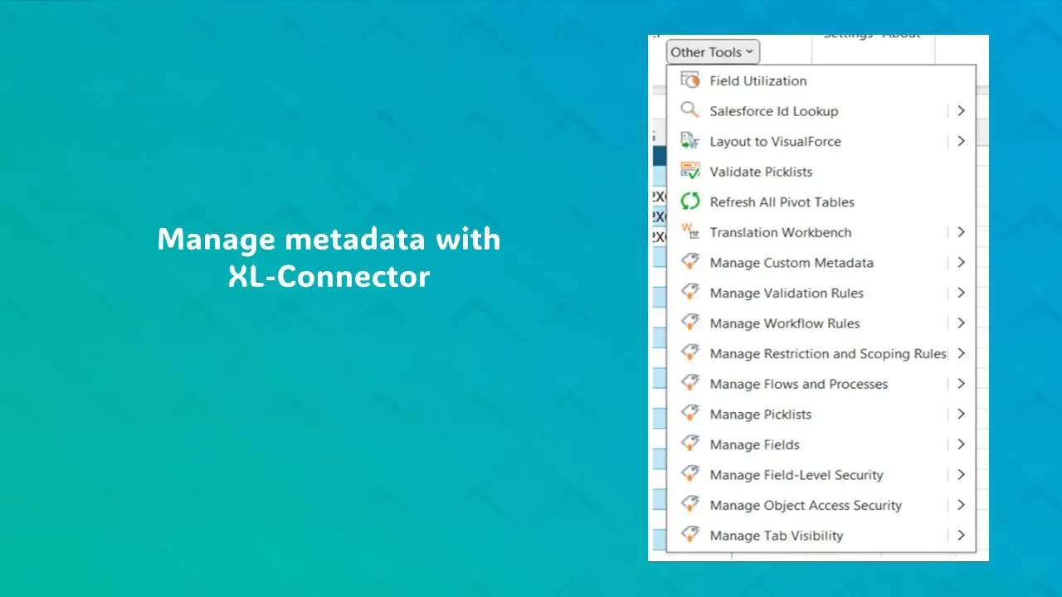Select Manage Validation Rules menu item
This screenshot has width=1062, height=597.
(786, 293)
